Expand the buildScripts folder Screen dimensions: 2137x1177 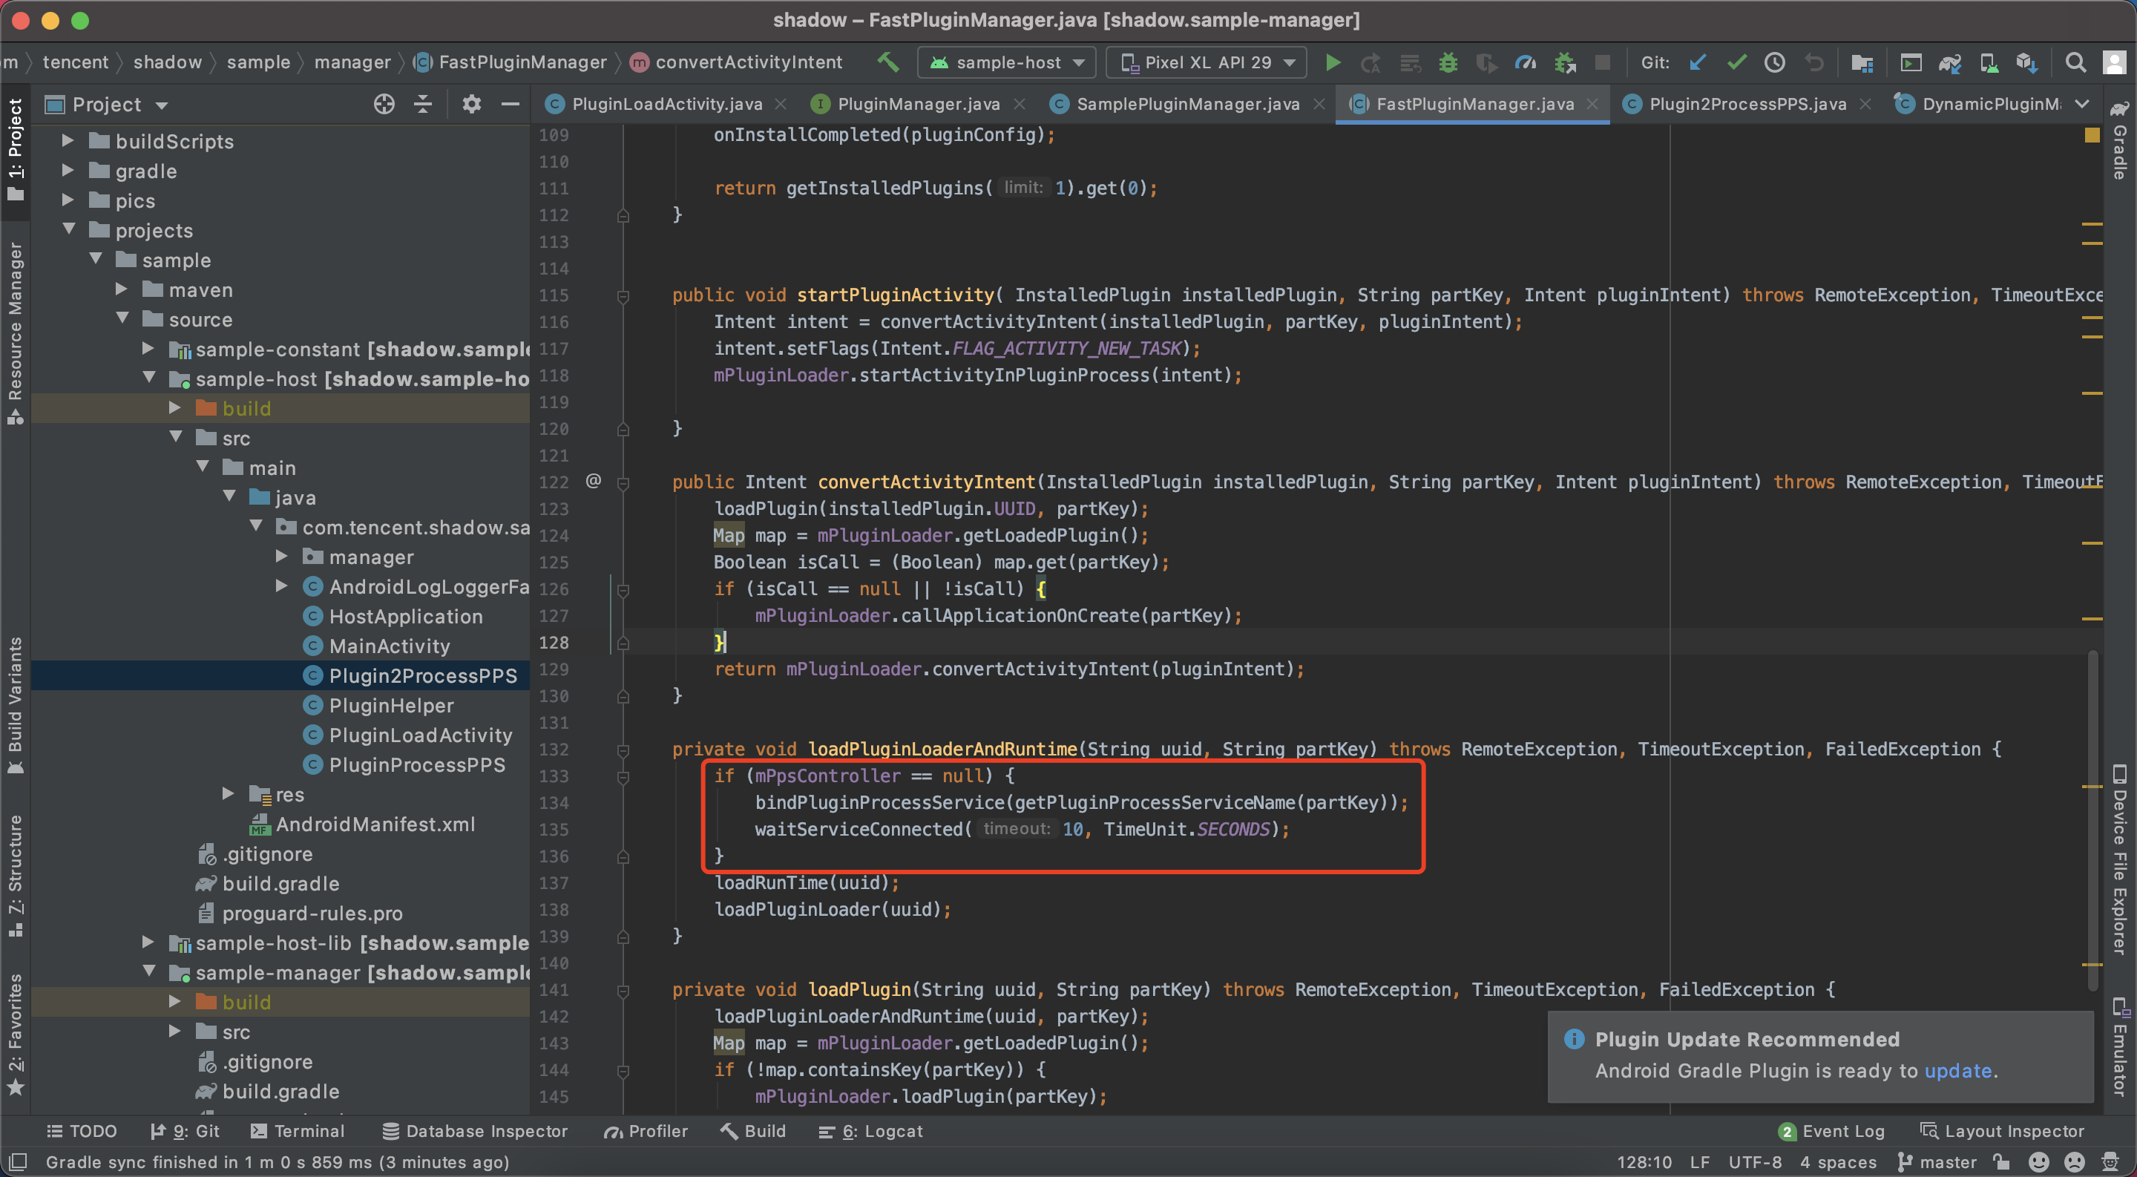pyautogui.click(x=68, y=141)
